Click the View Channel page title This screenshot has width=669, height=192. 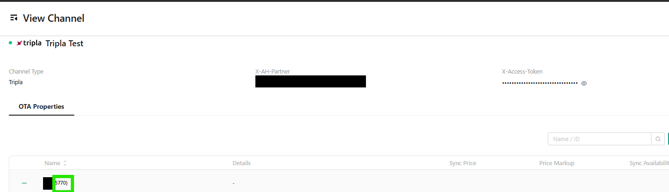[x=54, y=19]
